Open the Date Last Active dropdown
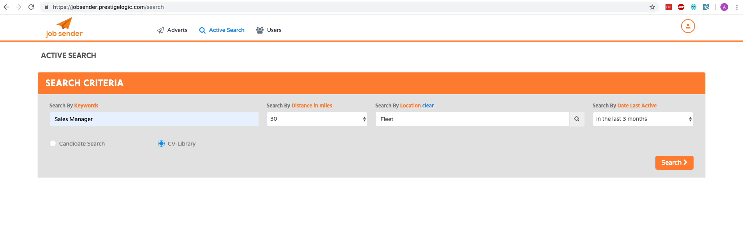The width and height of the screenshot is (743, 232). click(x=643, y=119)
